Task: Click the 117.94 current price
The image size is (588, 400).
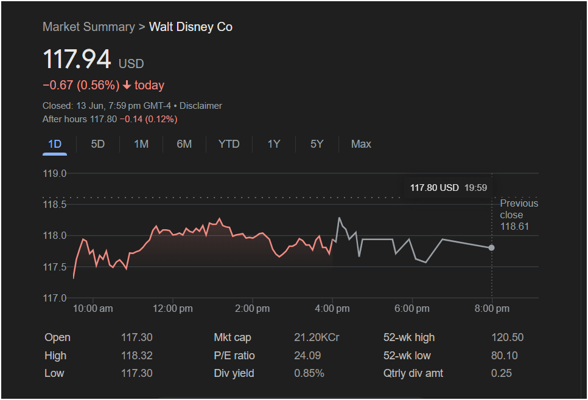Action: click(77, 59)
